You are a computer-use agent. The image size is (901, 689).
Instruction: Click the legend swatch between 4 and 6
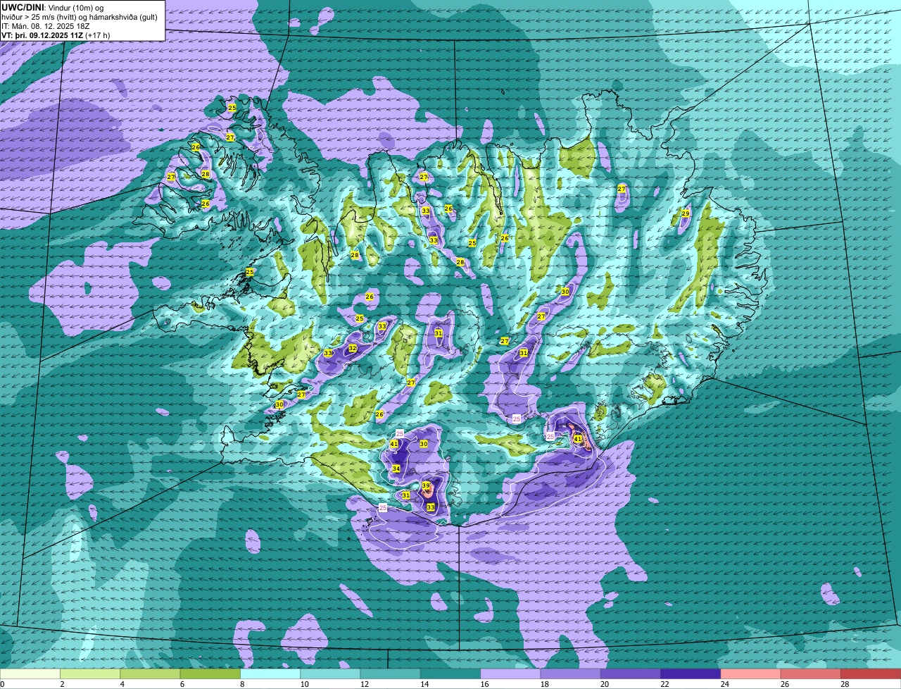pos(151,674)
